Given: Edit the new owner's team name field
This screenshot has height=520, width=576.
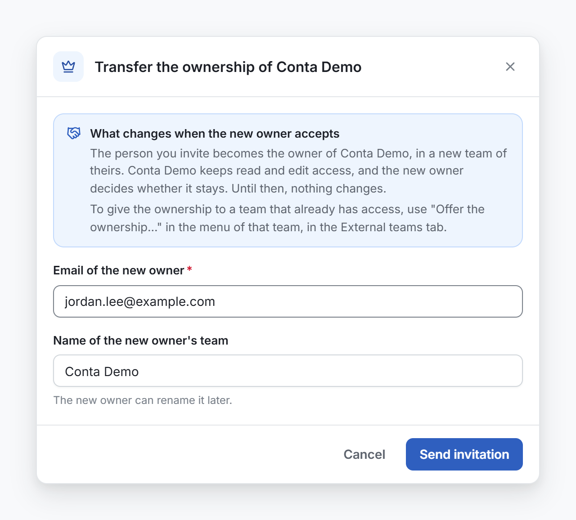Looking at the screenshot, I should click(288, 371).
